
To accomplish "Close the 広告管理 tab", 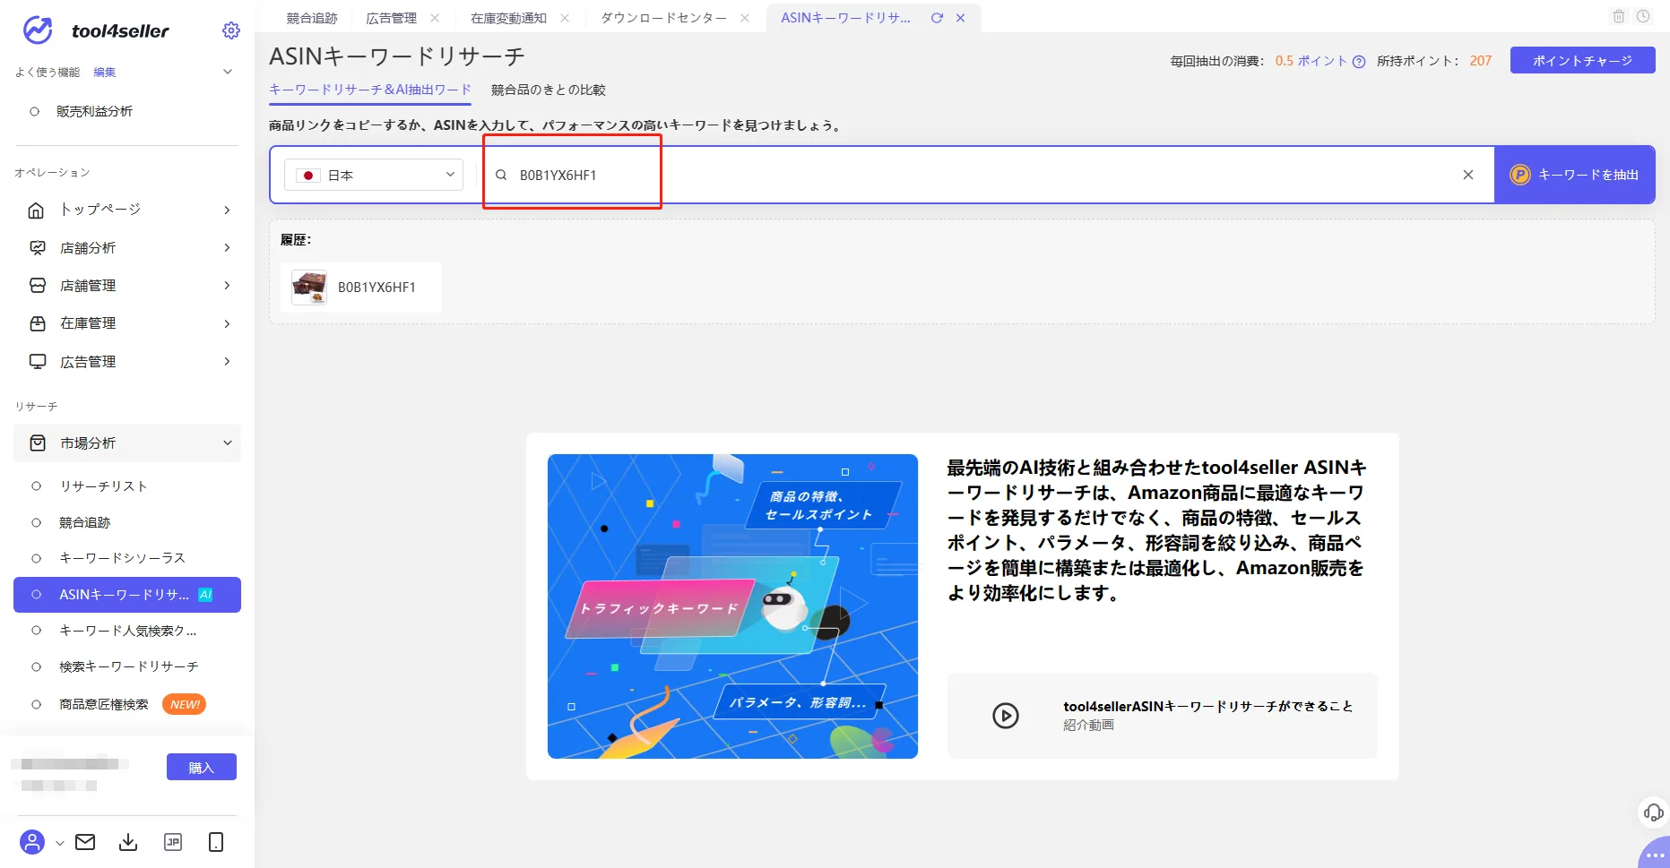I will click(x=435, y=18).
